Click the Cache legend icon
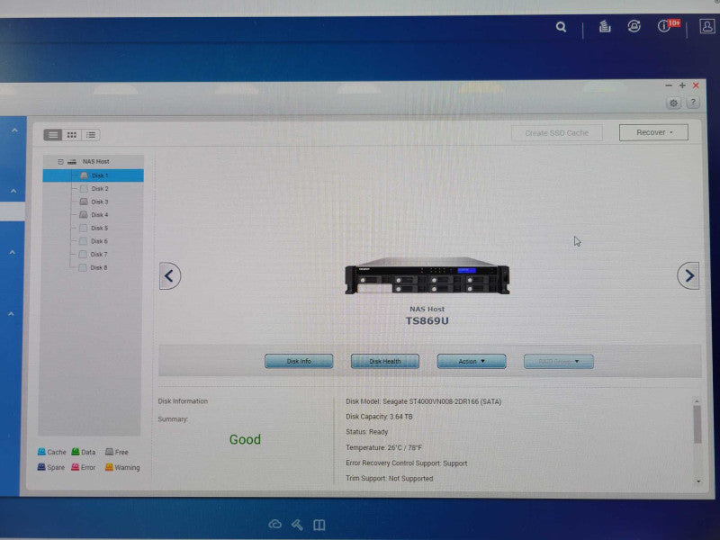This screenshot has width=720, height=540. [41, 452]
